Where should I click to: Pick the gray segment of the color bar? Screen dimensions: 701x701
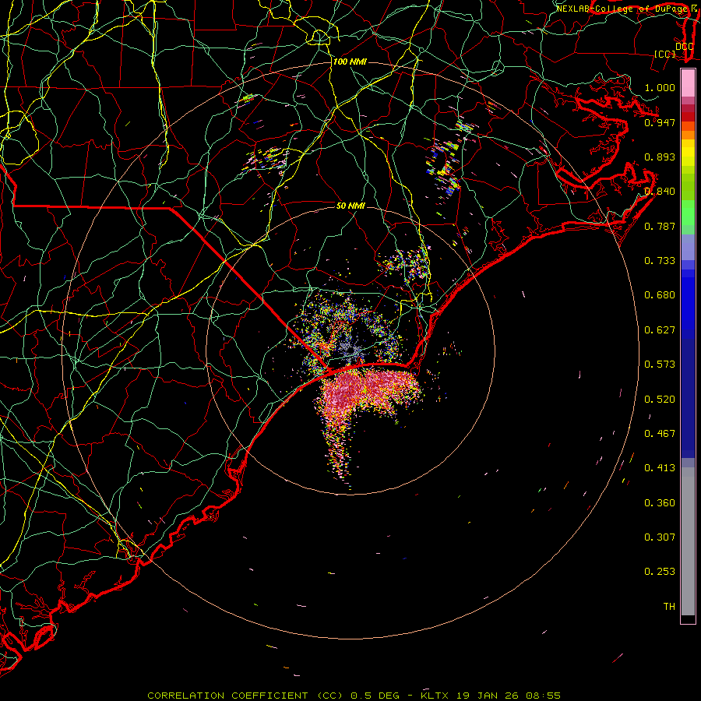(x=688, y=541)
